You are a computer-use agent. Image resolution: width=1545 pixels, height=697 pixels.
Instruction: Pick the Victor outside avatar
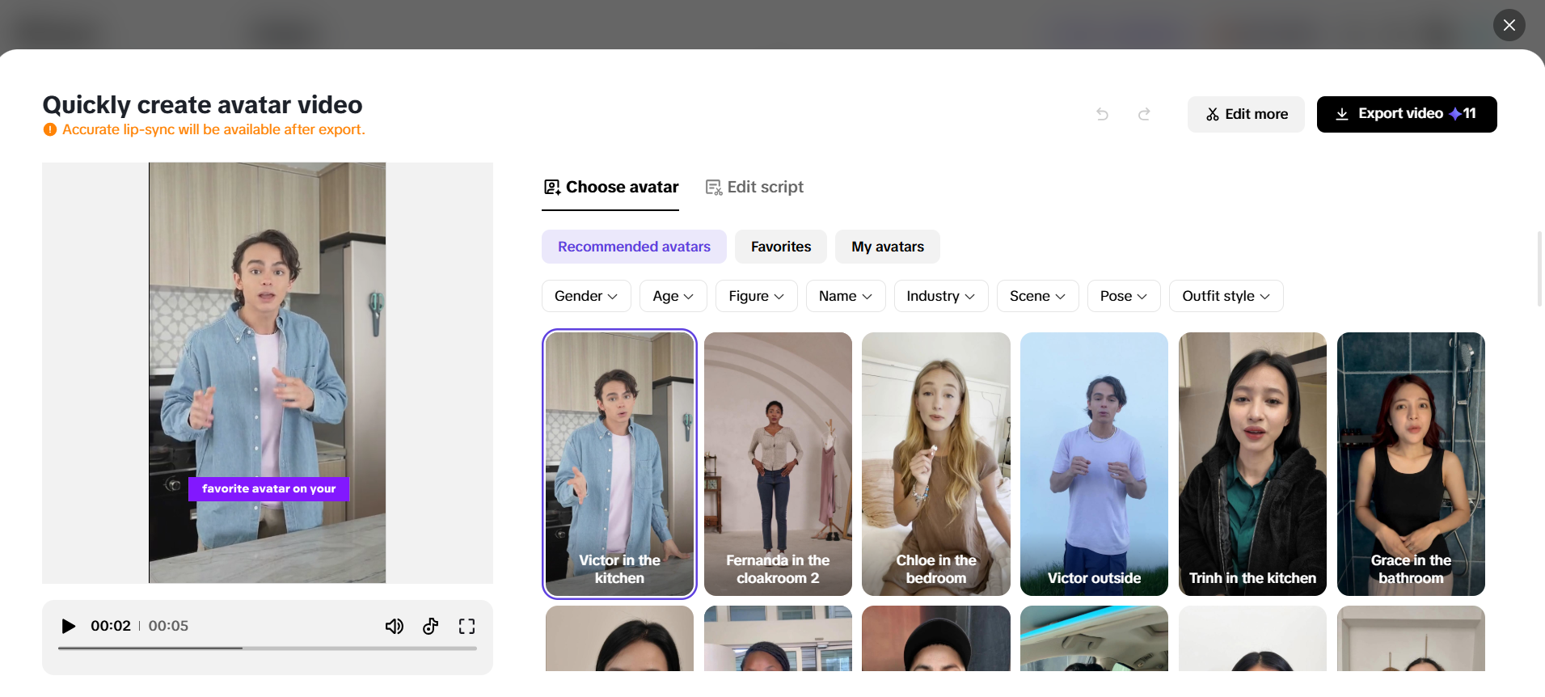tap(1094, 463)
